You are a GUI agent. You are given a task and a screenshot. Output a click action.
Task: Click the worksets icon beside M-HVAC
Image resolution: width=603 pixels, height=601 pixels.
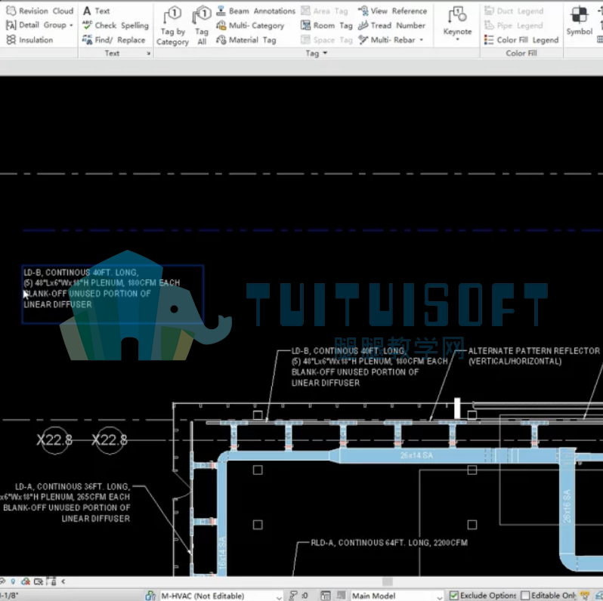(x=150, y=596)
